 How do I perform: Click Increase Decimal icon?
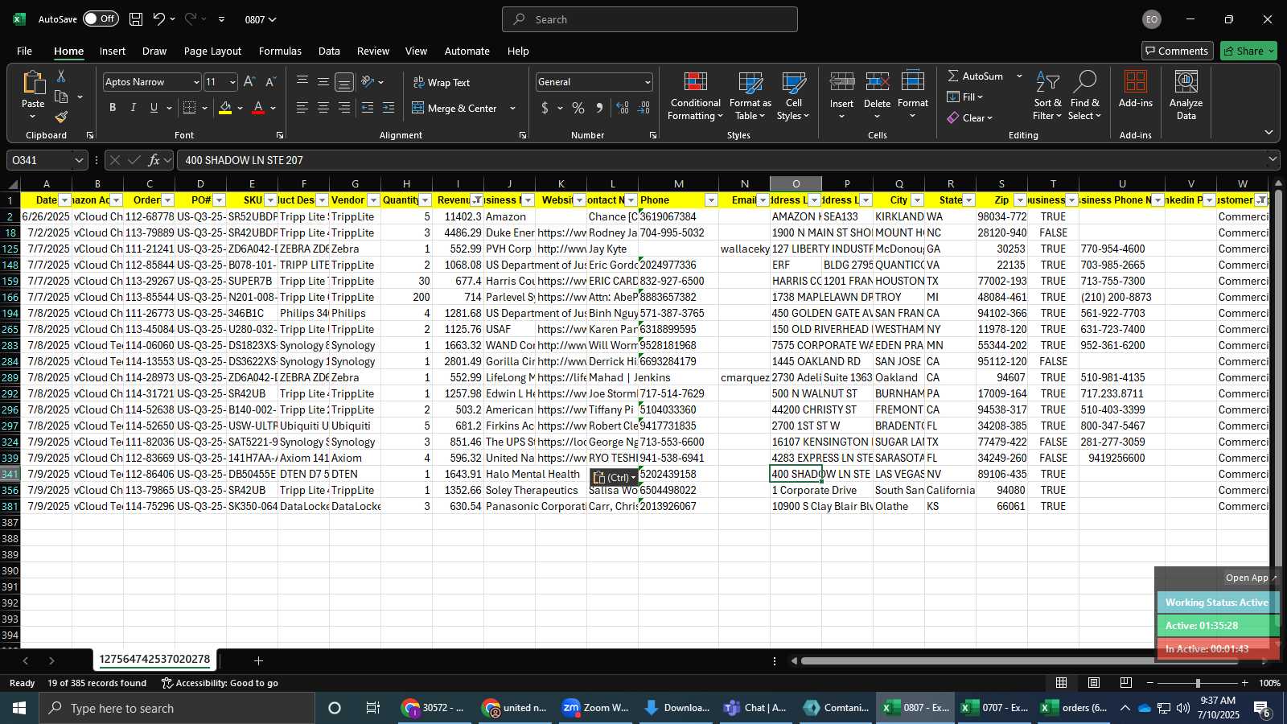[623, 108]
